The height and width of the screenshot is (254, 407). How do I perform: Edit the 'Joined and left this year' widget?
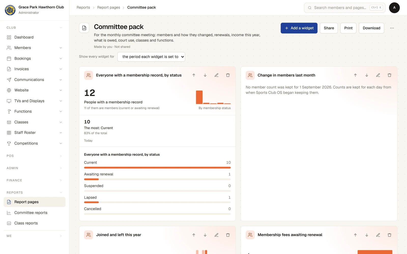(x=216, y=235)
